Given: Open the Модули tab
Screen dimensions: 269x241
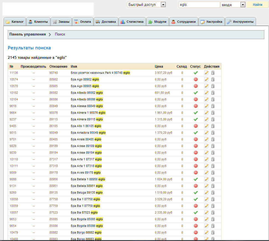Looking at the screenshot, I should (158, 22).
